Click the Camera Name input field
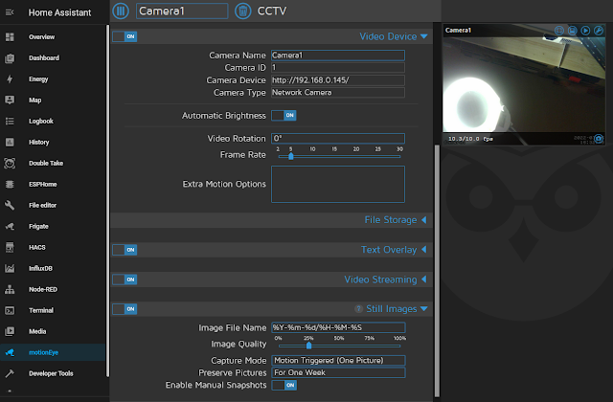This screenshot has width=613, height=402. (338, 56)
